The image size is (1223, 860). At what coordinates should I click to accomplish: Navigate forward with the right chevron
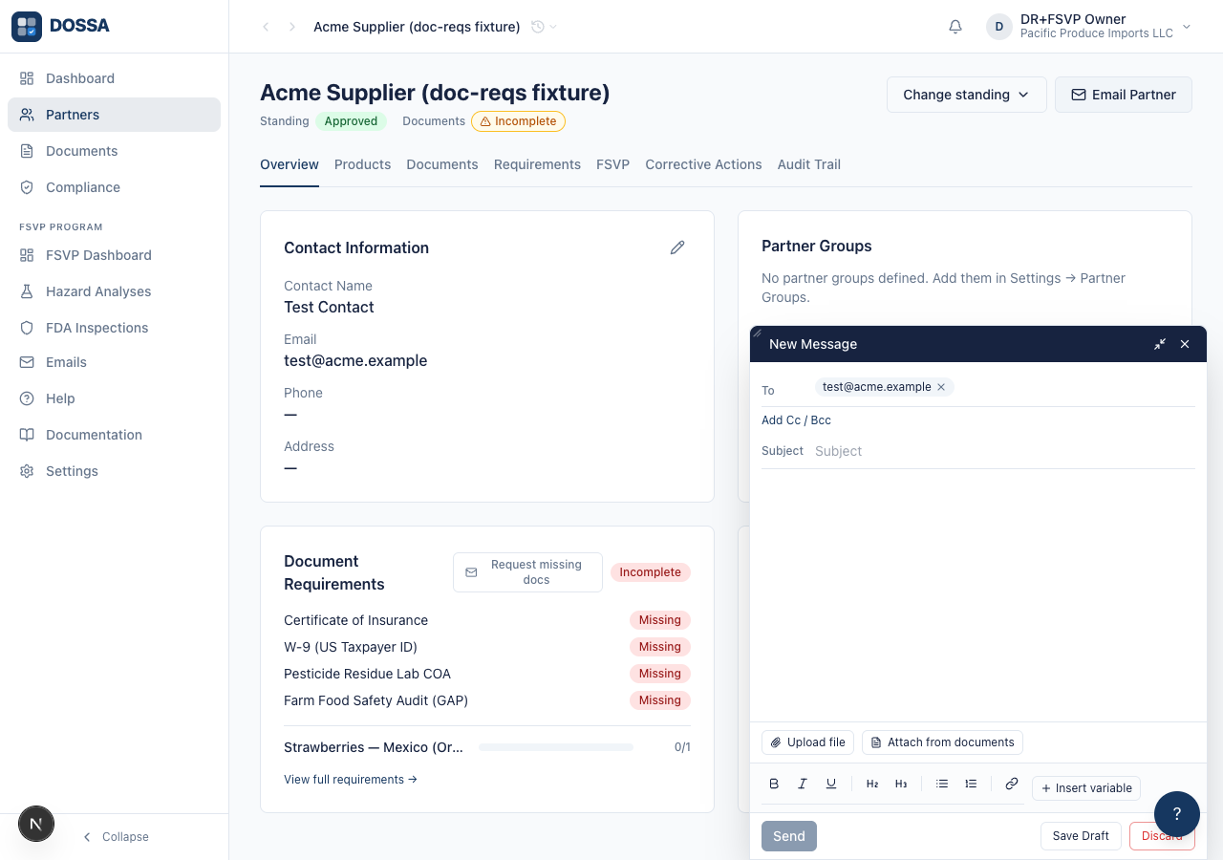point(292,27)
